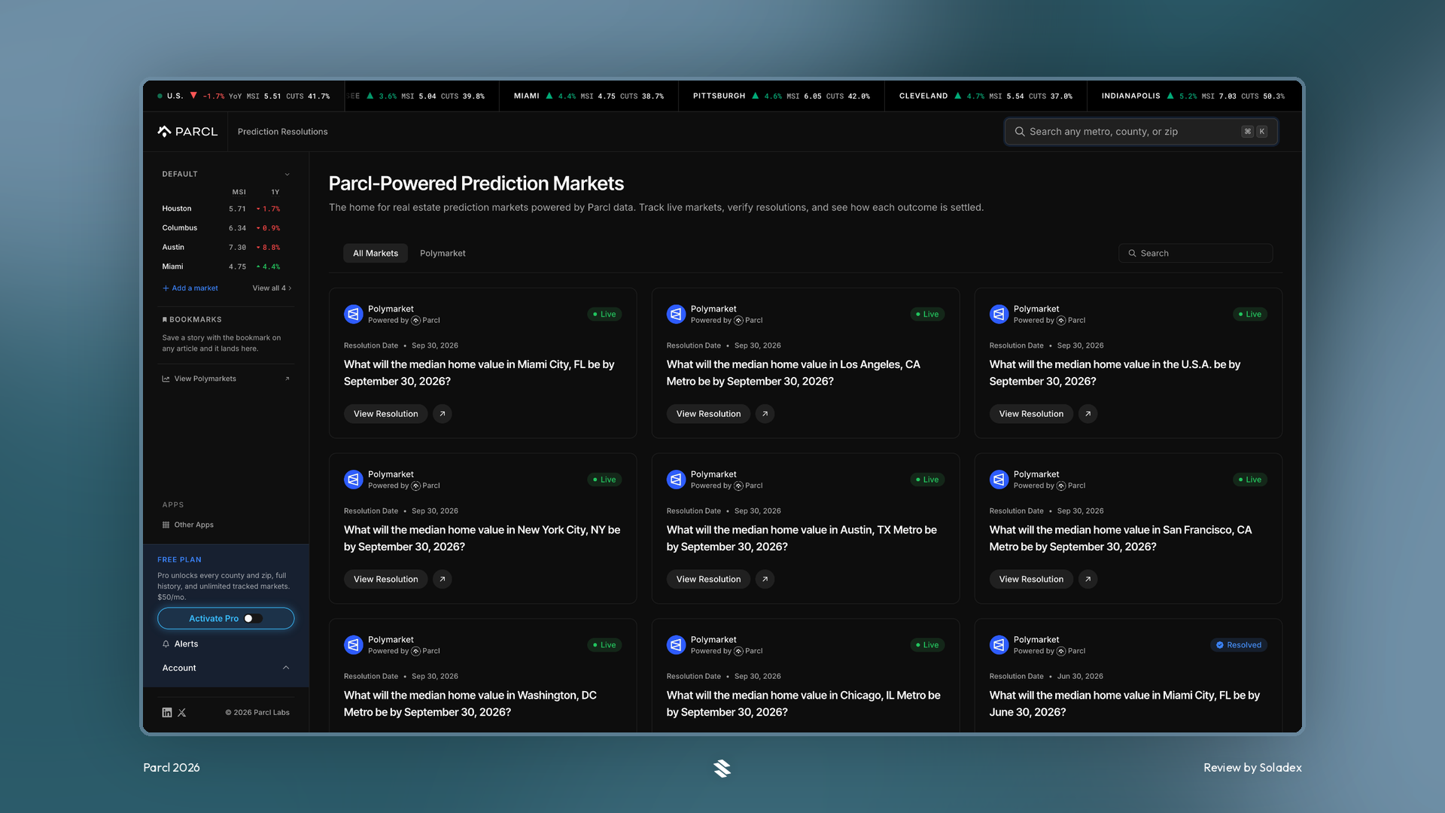1445x813 pixels.
Task: Click the magnifier icon in the markets search box
Action: (x=1132, y=254)
